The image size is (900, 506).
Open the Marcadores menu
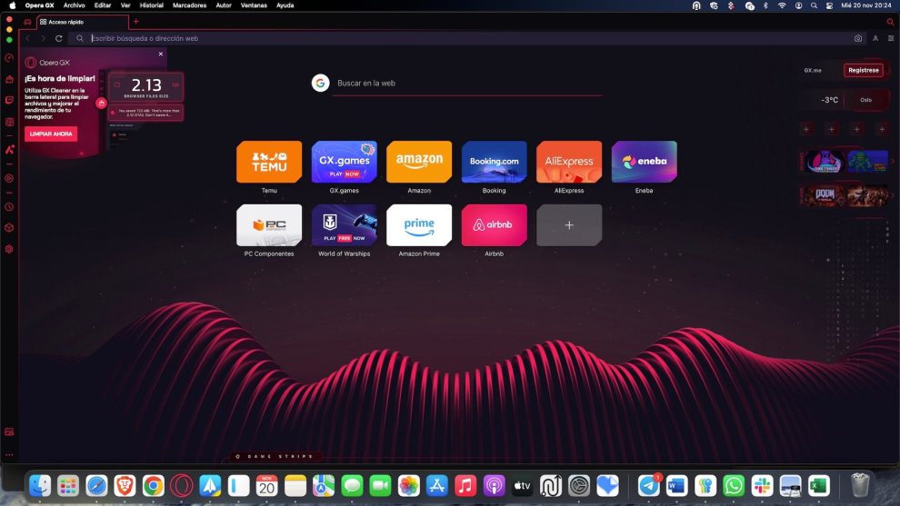tap(189, 5)
